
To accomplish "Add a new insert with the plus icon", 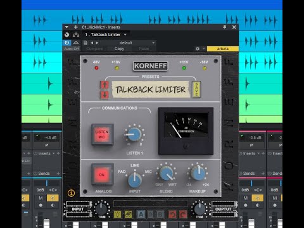I will [x=75, y=27].
